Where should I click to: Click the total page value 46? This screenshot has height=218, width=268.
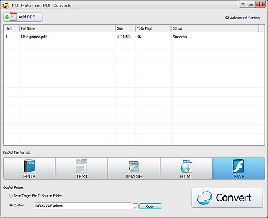coord(139,37)
